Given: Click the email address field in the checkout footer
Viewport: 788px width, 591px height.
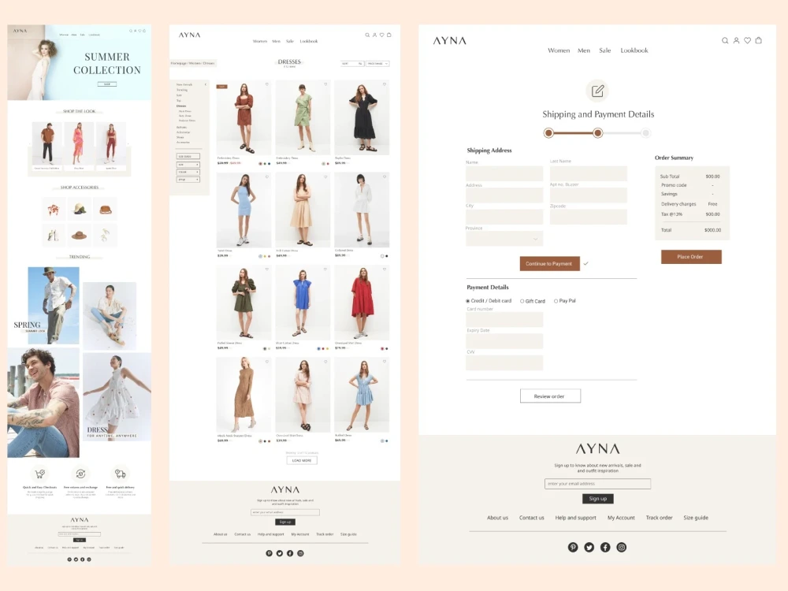Looking at the screenshot, I should pyautogui.click(x=597, y=484).
